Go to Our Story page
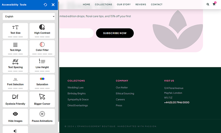Image resolution: width=221 pixels, height=133 pixels. [x=124, y=5]
